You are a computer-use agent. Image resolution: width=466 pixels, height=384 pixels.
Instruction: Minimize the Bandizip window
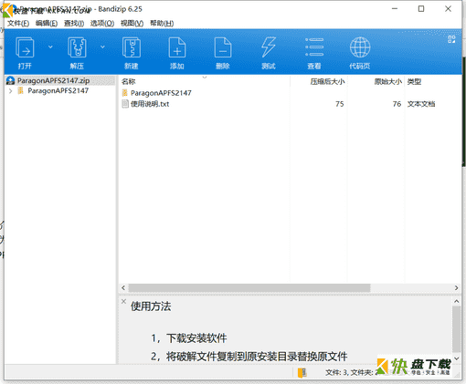point(395,9)
